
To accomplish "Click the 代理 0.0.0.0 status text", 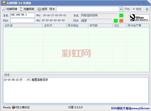I will (75, 107).
